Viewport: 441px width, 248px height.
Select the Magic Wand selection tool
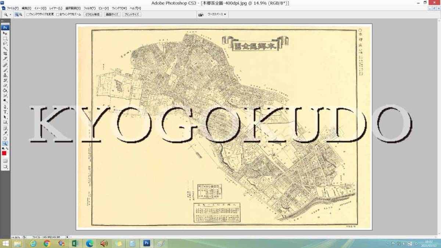pos(5,48)
